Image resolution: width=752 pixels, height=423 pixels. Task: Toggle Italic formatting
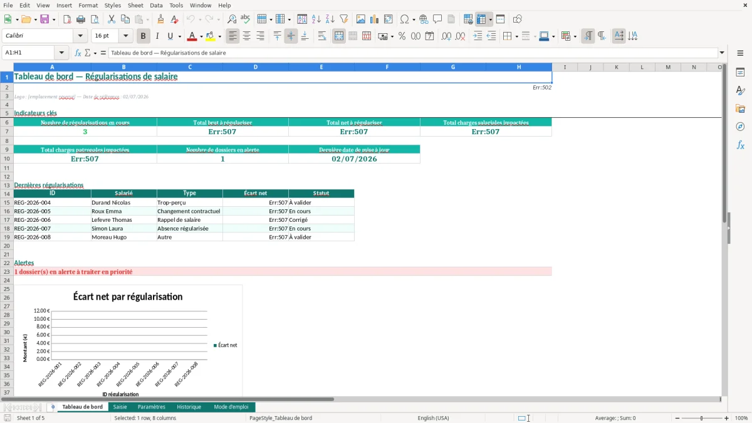[157, 36]
